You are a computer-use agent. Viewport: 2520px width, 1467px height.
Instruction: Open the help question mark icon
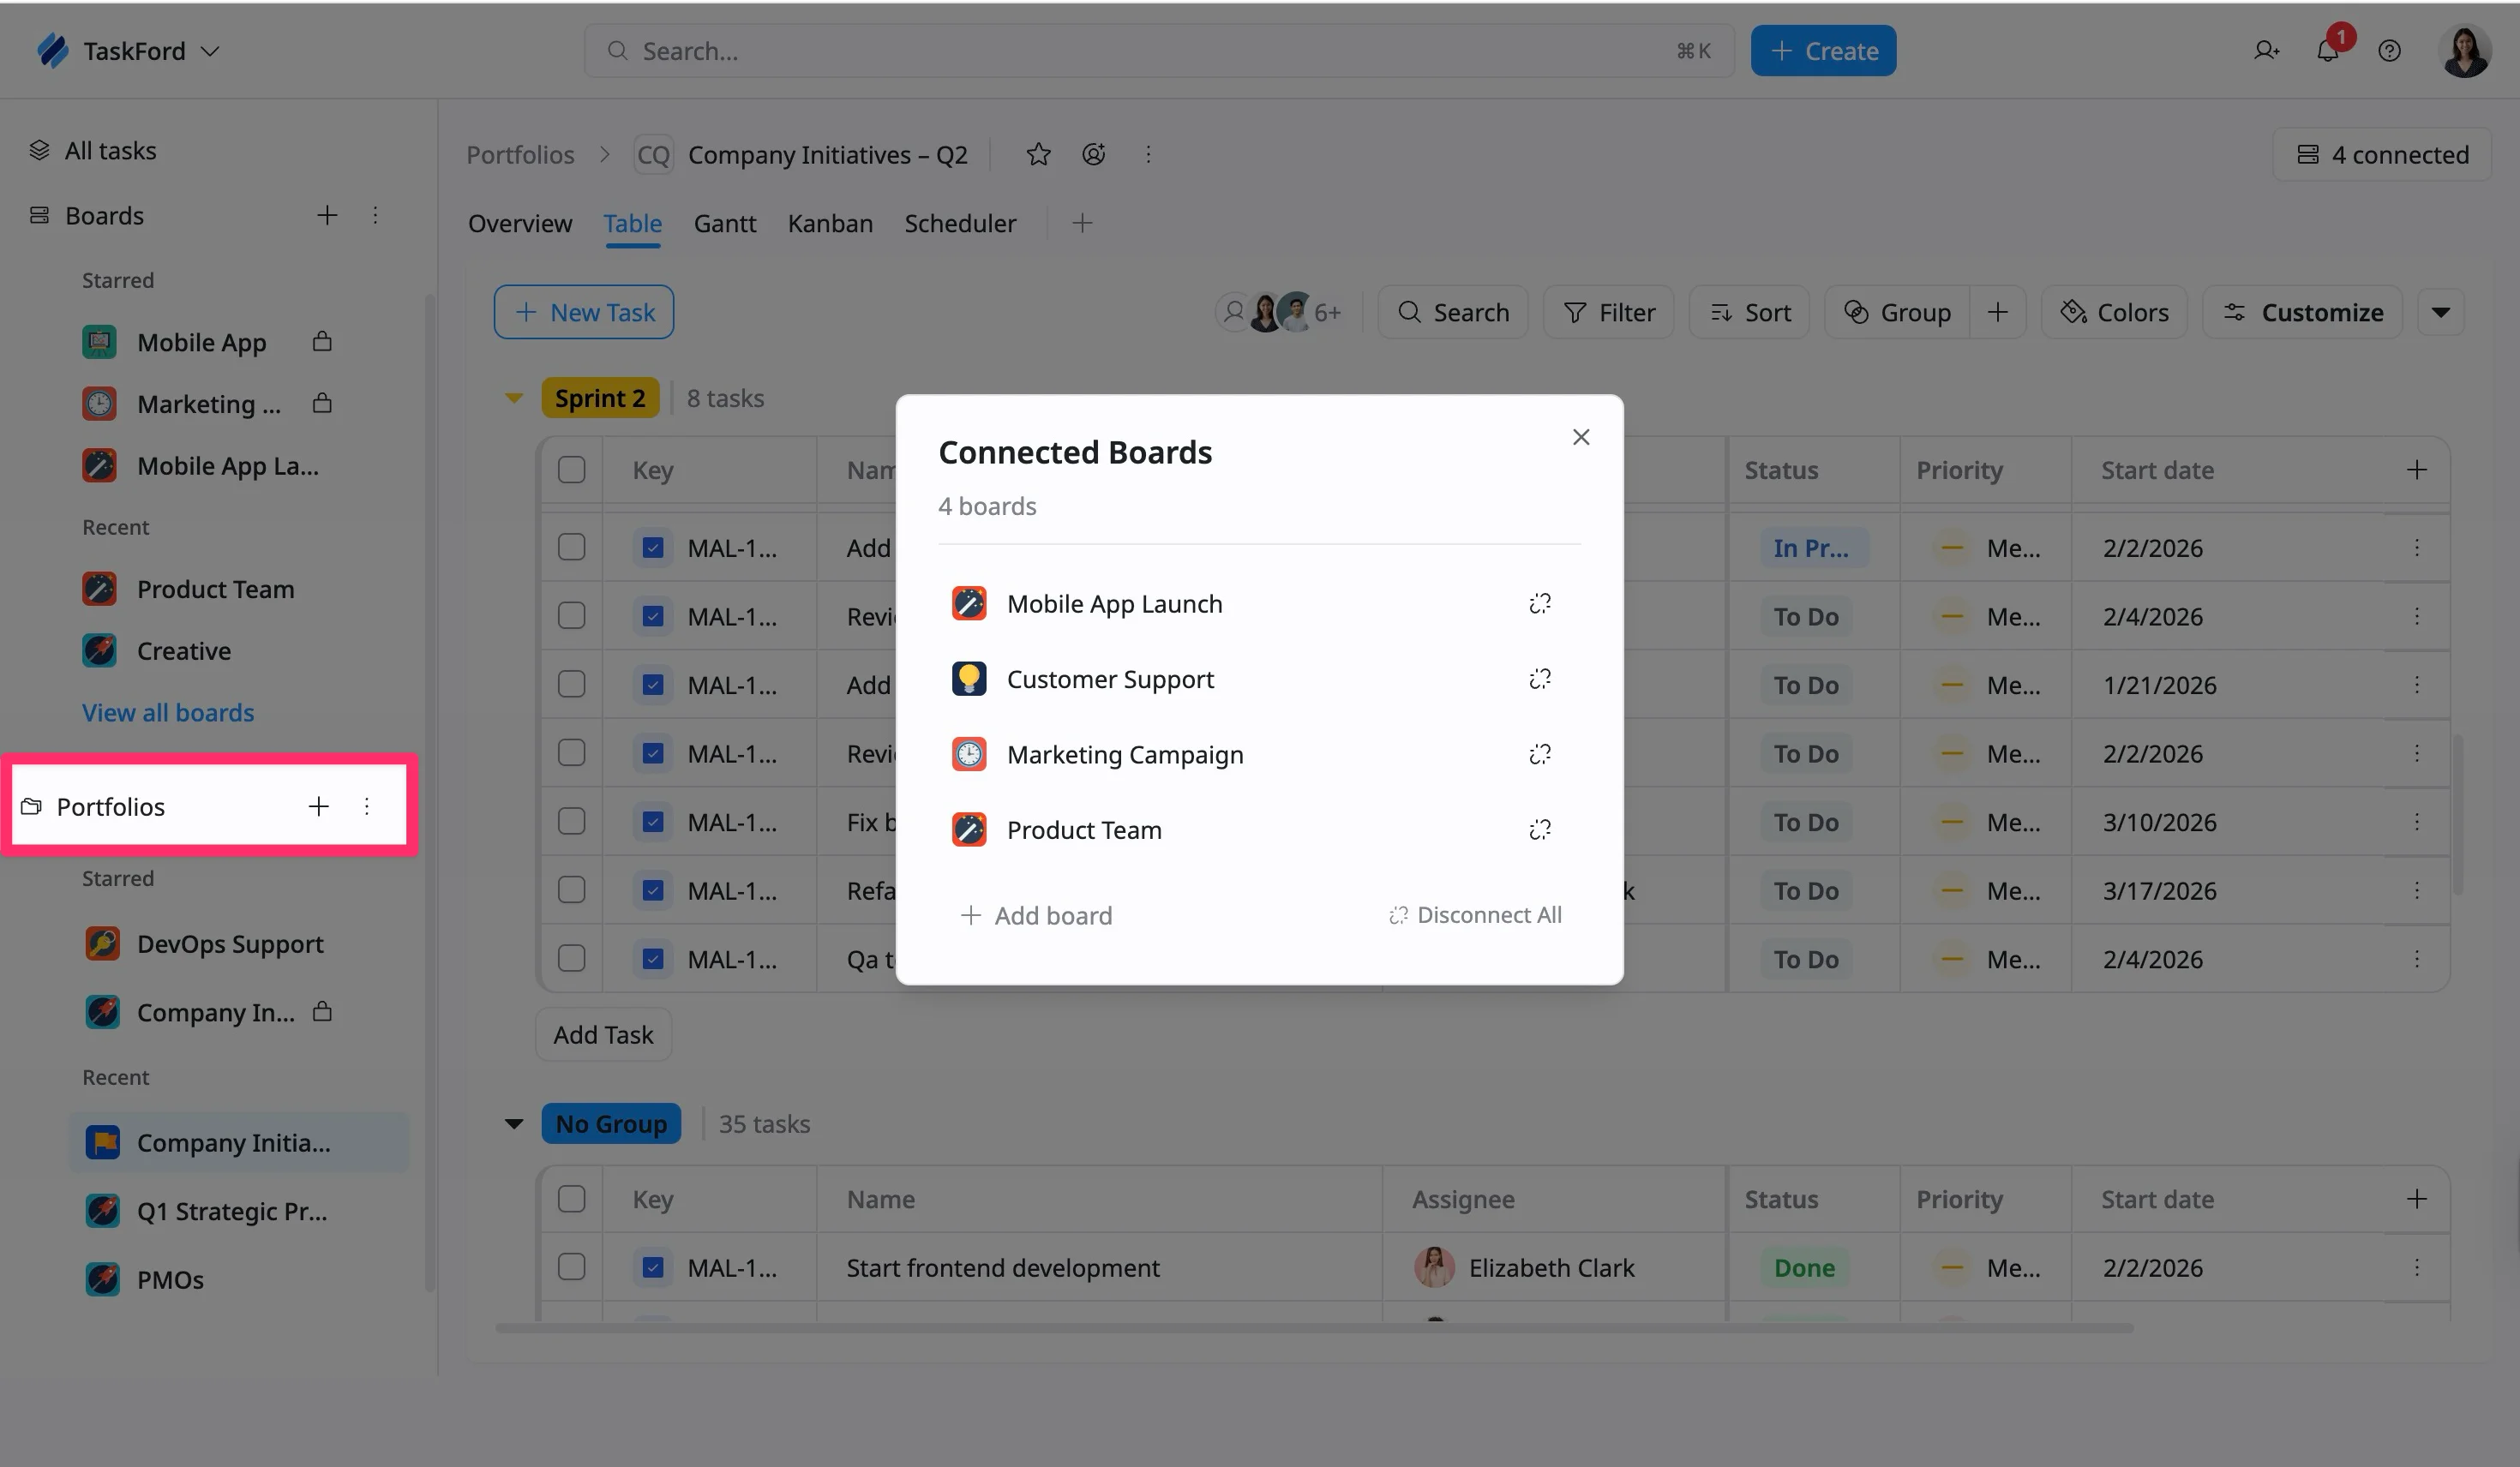click(2389, 51)
